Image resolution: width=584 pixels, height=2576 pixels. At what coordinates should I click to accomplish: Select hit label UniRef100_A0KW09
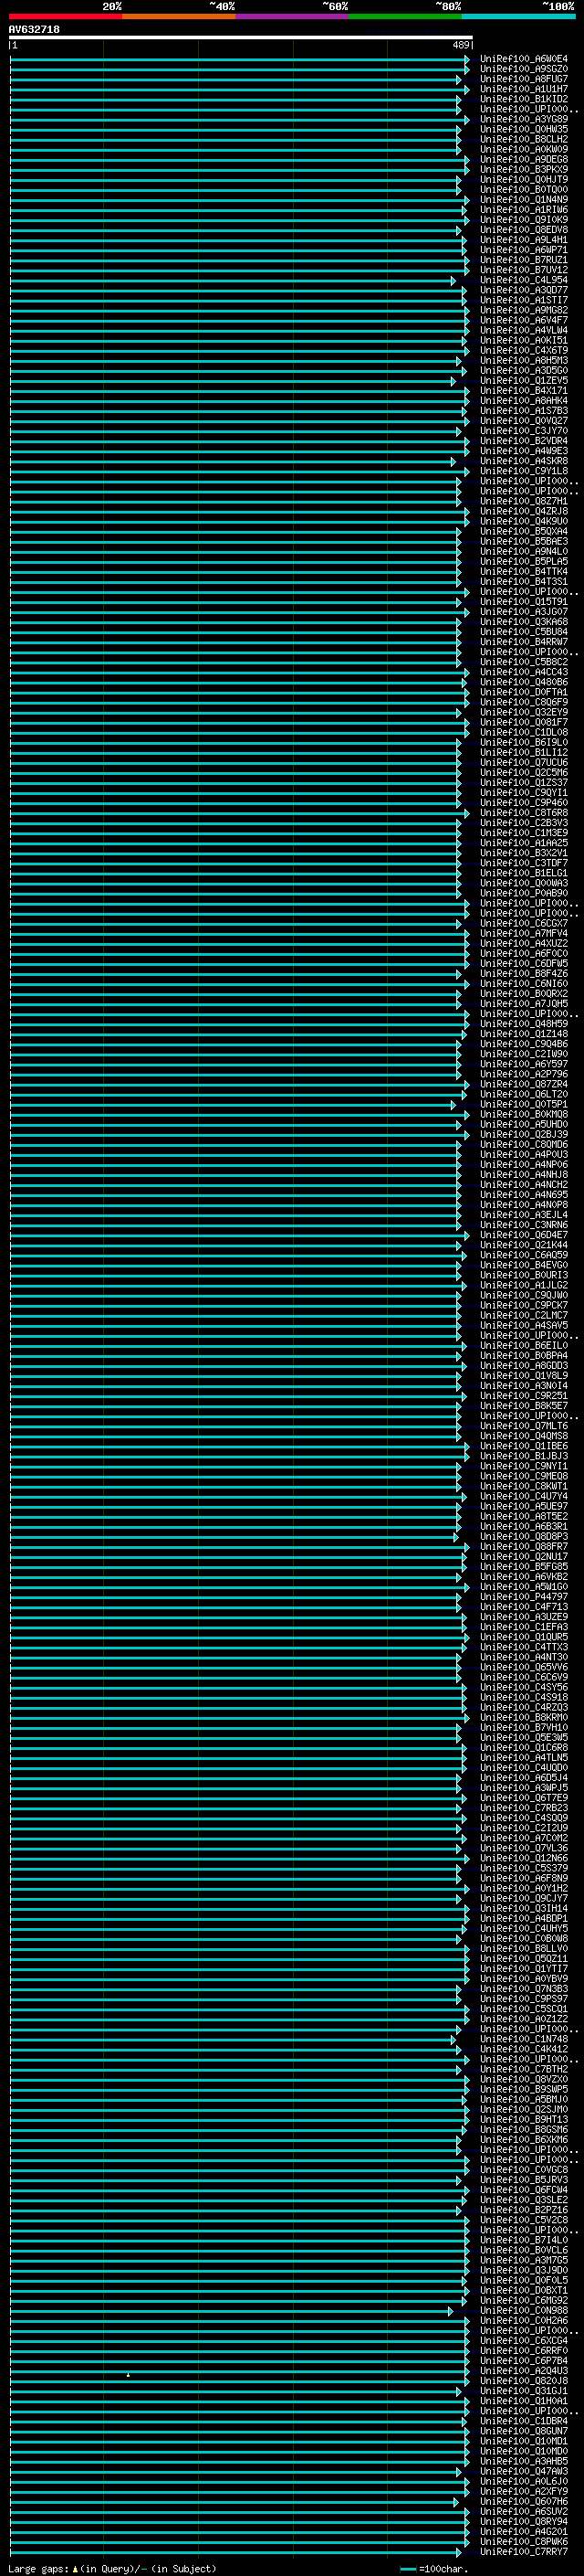524,149
